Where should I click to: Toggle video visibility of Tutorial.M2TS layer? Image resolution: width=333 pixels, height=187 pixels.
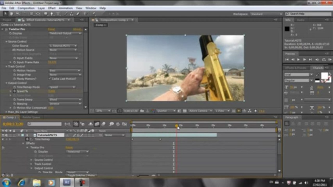(3, 135)
